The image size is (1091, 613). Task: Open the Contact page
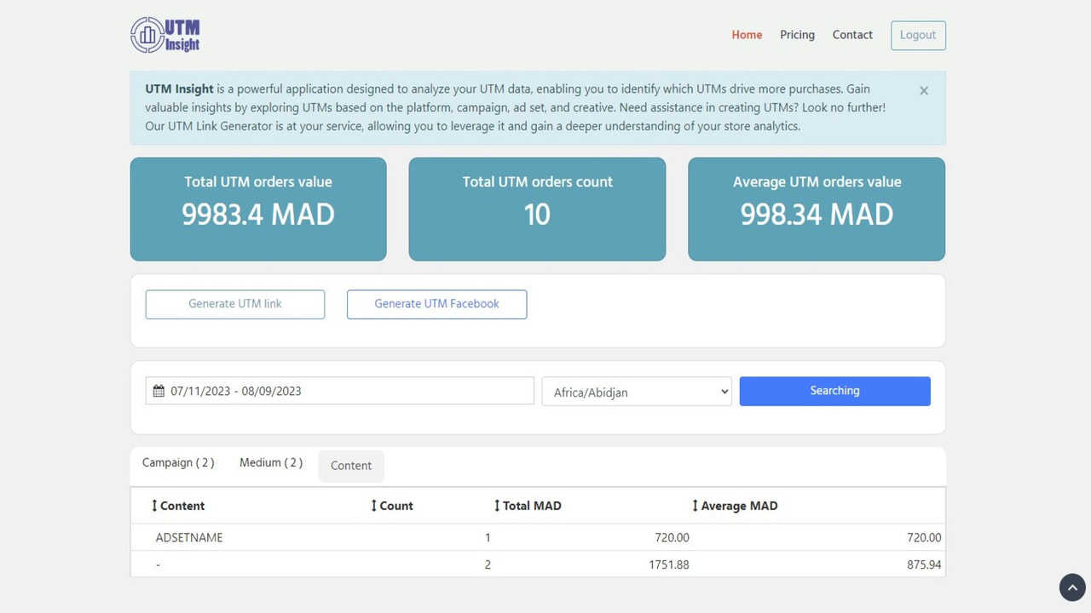(x=852, y=35)
